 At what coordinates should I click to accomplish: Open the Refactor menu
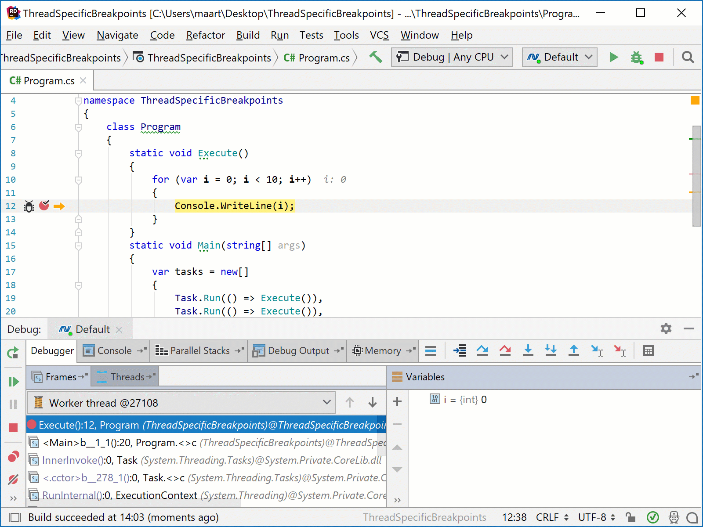pyautogui.click(x=205, y=35)
